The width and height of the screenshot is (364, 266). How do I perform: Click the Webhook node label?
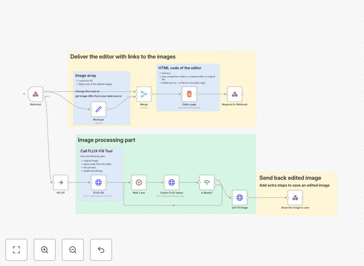[x=36, y=105]
